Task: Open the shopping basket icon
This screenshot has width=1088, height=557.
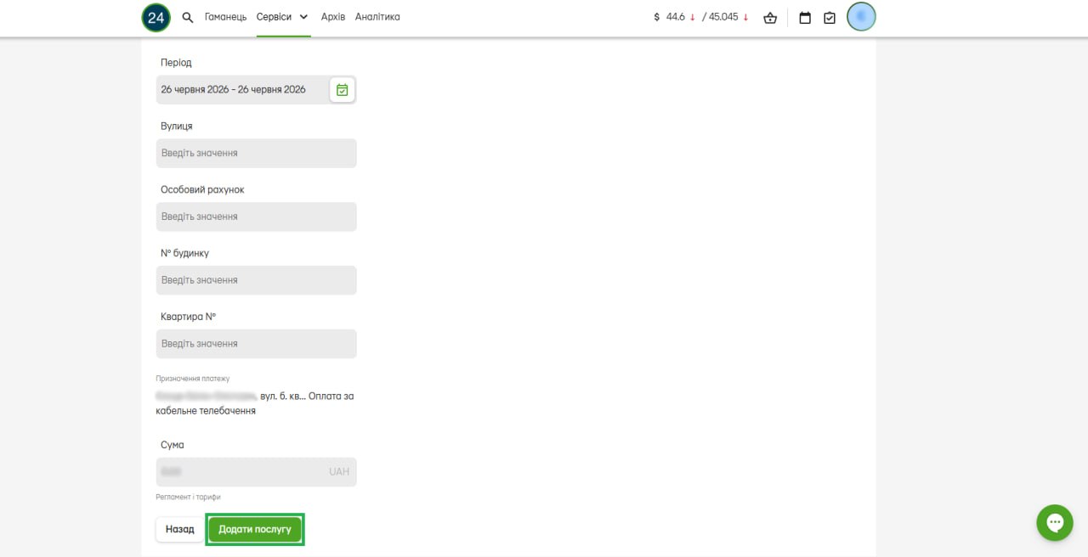Action: [770, 17]
